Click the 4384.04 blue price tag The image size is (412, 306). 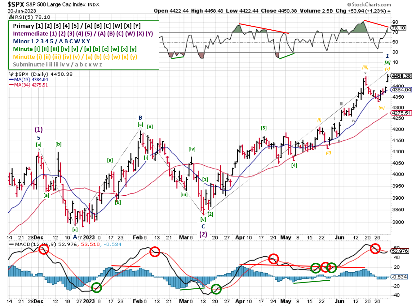tap(401, 90)
